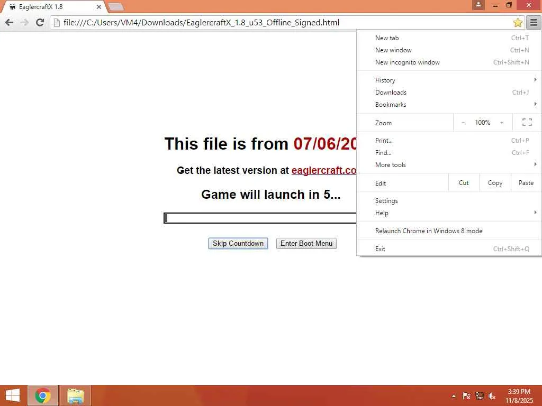
Task: Click the launch countdown progress bar
Action: coord(260,218)
